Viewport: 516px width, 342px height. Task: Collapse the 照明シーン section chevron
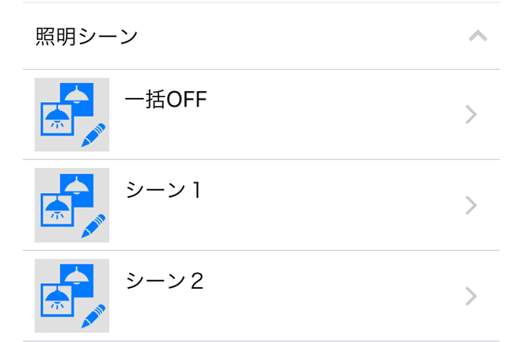pos(478,36)
